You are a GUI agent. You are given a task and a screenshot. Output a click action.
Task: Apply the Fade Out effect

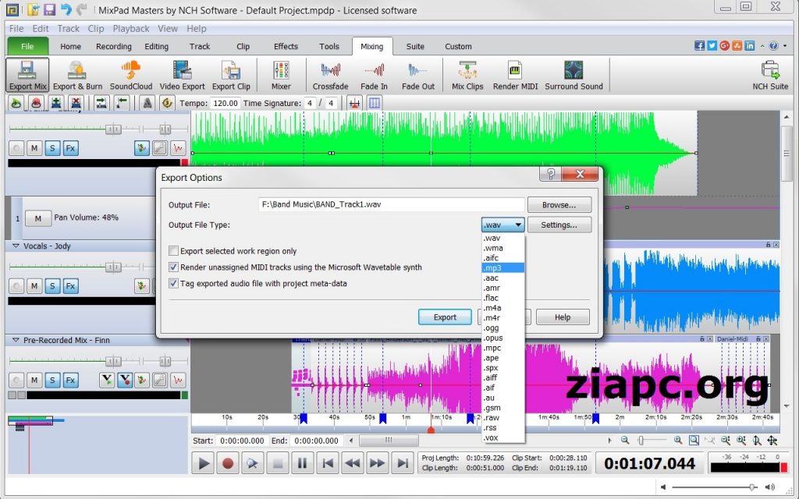click(418, 75)
